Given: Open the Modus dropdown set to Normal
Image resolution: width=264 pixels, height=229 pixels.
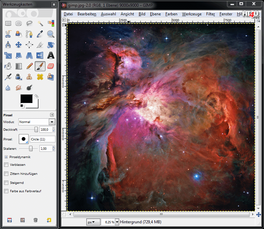Looking at the screenshot, I should 37,122.
